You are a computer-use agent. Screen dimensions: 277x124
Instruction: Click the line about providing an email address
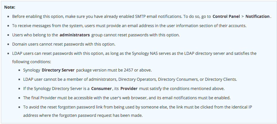tap(129, 26)
